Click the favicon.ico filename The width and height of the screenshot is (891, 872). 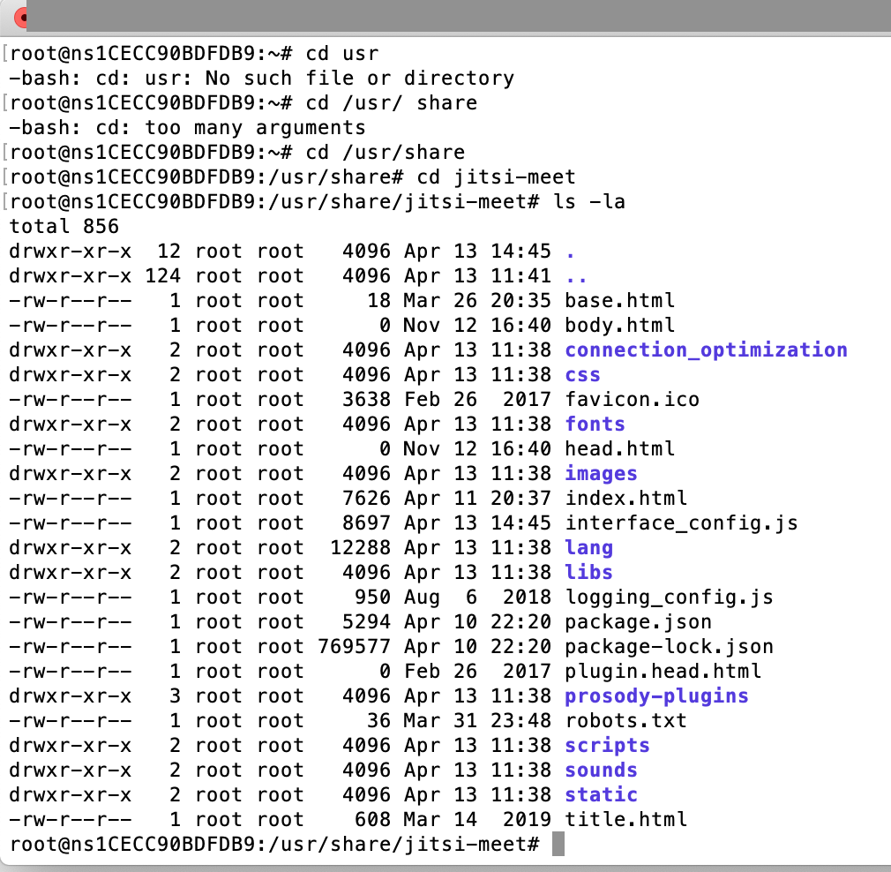pos(632,399)
